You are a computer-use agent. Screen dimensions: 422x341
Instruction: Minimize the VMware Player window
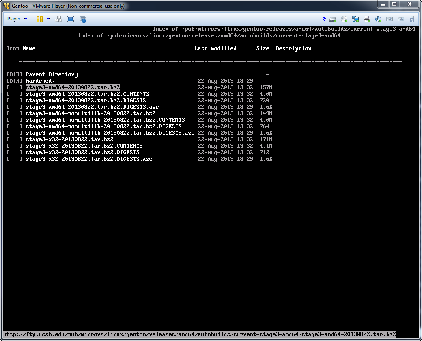(383, 4)
